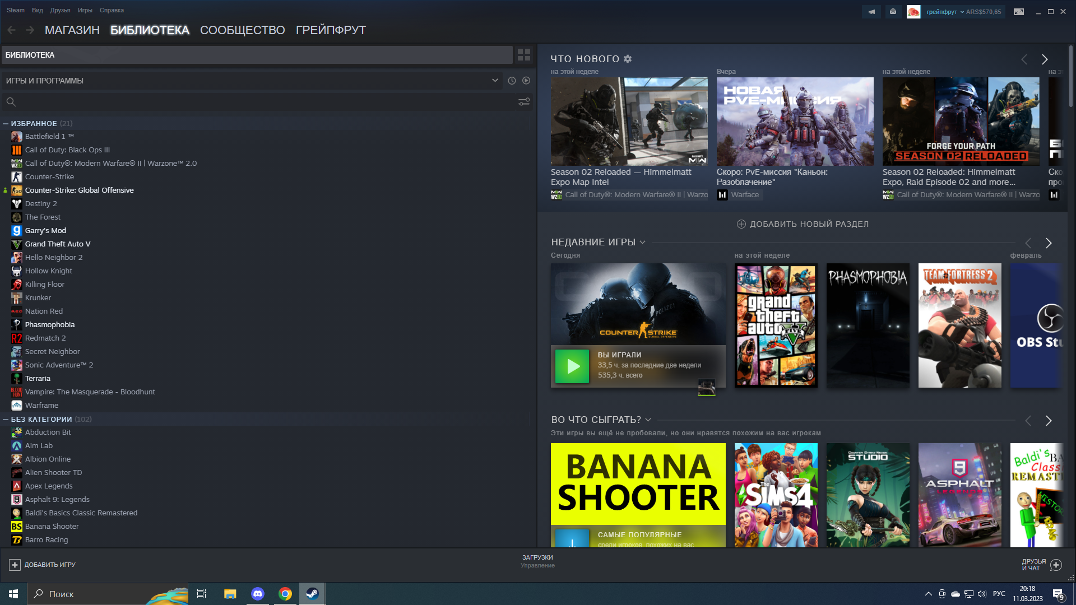This screenshot has height=605, width=1076.
Task: Open ЗАГРУЗКИ downloads manager
Action: coord(537,561)
